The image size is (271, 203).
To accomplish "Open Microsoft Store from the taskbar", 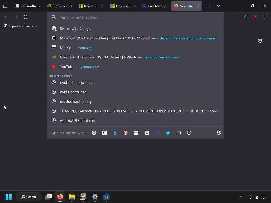I will point(106,197).
